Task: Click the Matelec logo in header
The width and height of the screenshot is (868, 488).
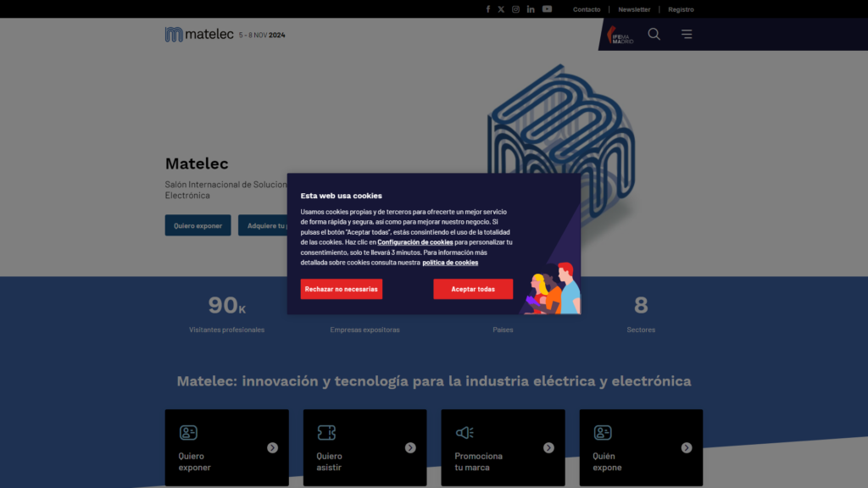Action: point(199,34)
